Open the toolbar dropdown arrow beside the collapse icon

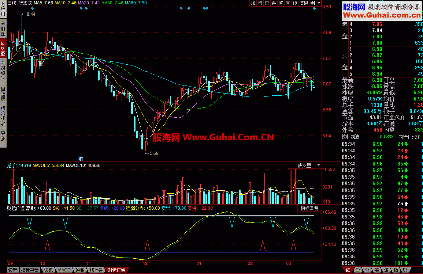pyautogui.click(x=319, y=3)
